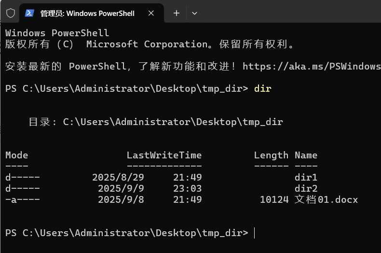Click the -a---- mode of 文档01.docx
This screenshot has height=253, width=381.
[x=23, y=200]
